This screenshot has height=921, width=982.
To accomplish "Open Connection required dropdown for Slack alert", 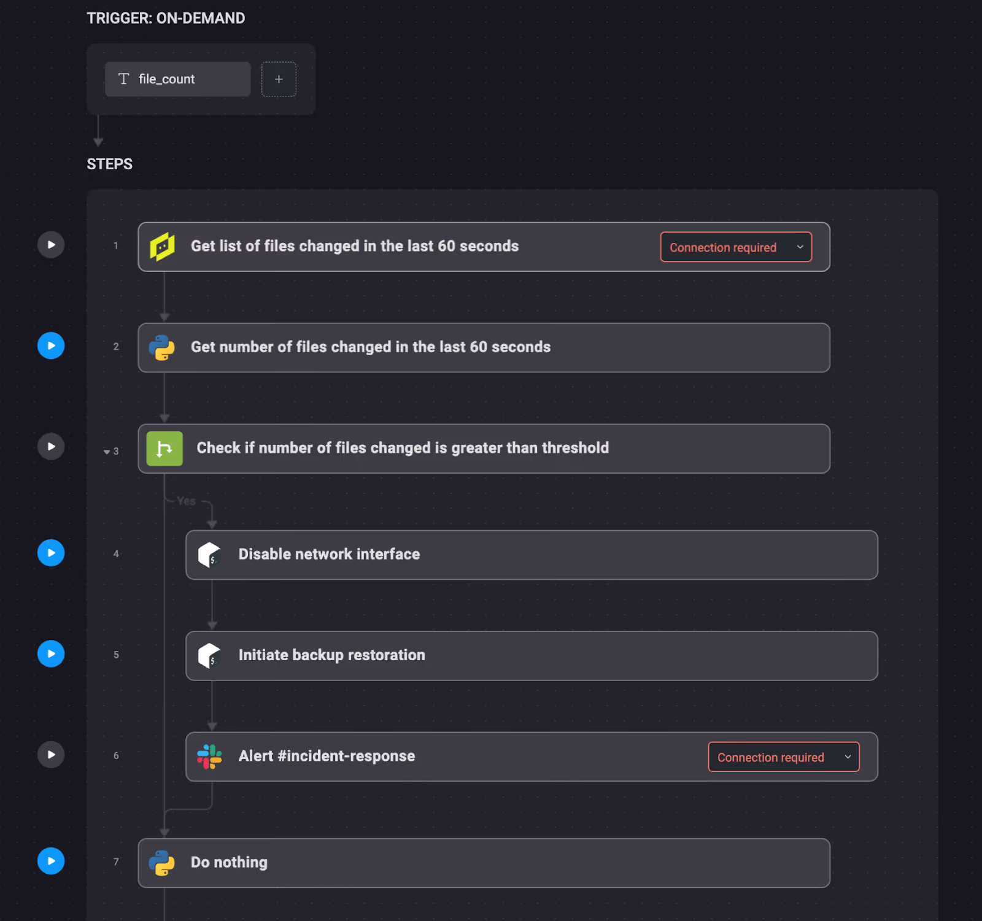I will tap(784, 757).
